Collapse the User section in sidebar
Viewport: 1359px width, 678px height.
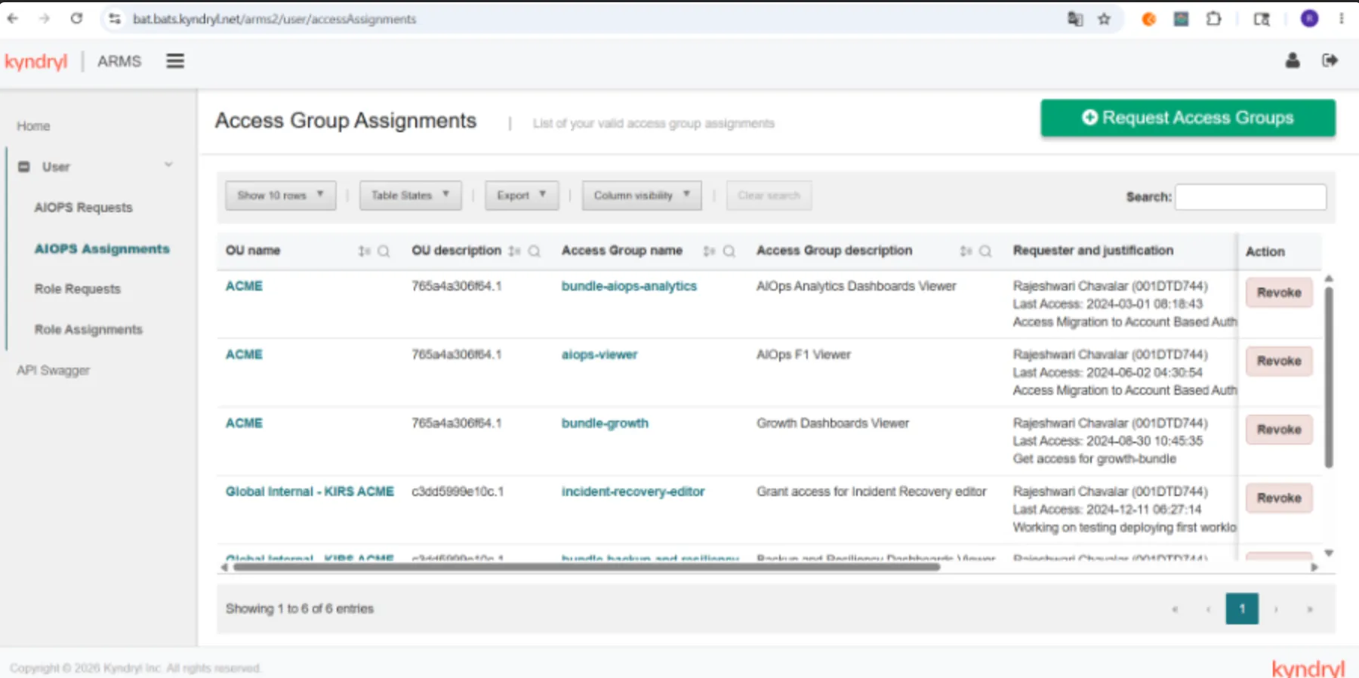pos(169,165)
